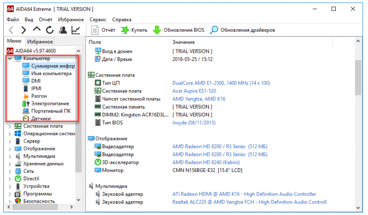This screenshot has width=368, height=215.
Task: Click the Сеть network icon in tree
Action: (x=18, y=171)
